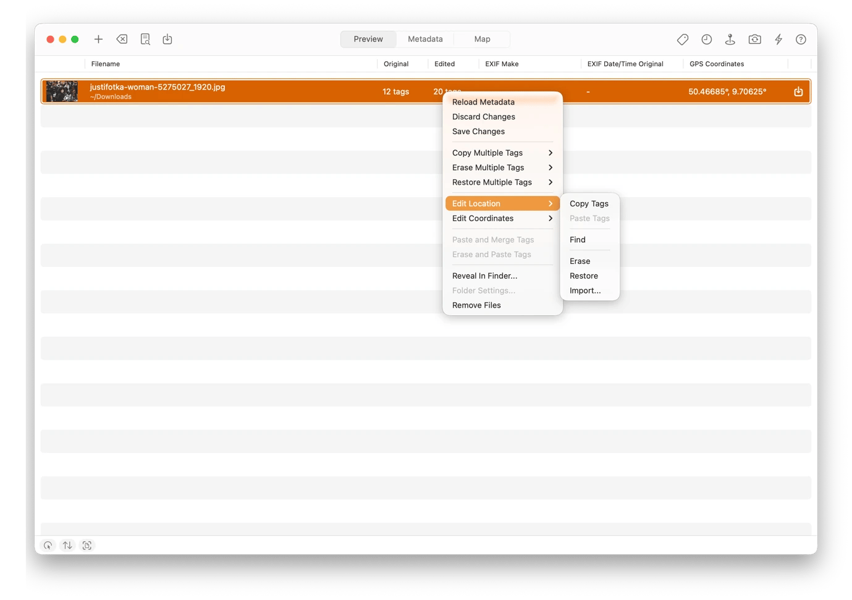The image size is (852, 600).
Task: Switch to the Preview tab
Action: [x=368, y=39]
